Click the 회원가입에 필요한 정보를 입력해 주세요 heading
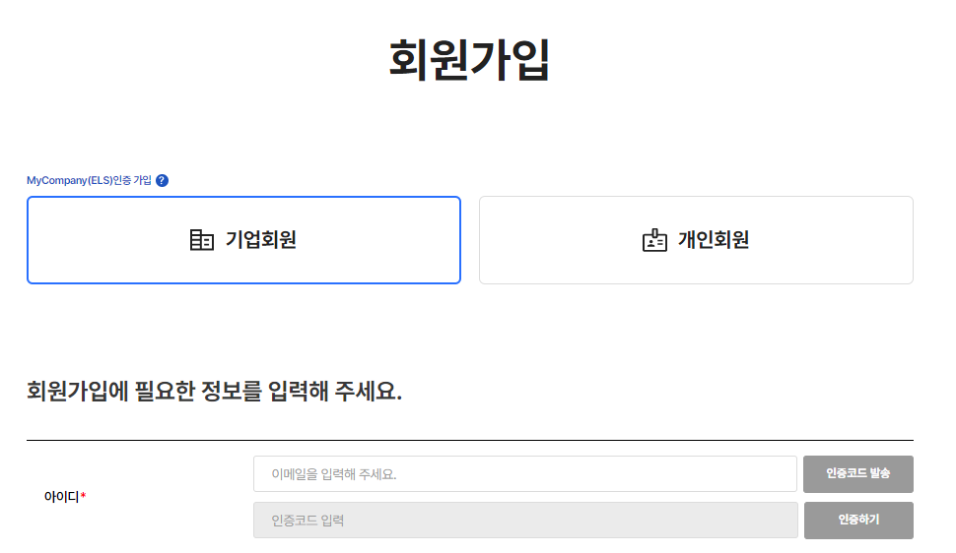 pos(215,391)
